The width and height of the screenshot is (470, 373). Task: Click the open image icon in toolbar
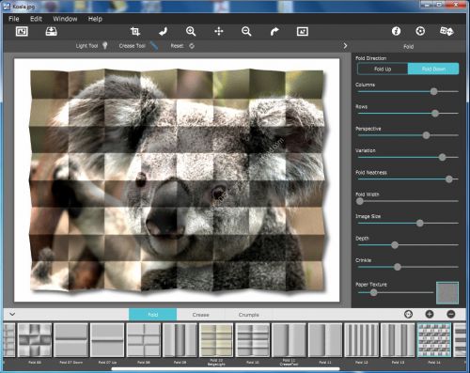(22, 31)
